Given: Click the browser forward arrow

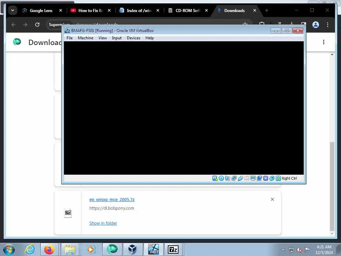Looking at the screenshot, I should point(25,25).
